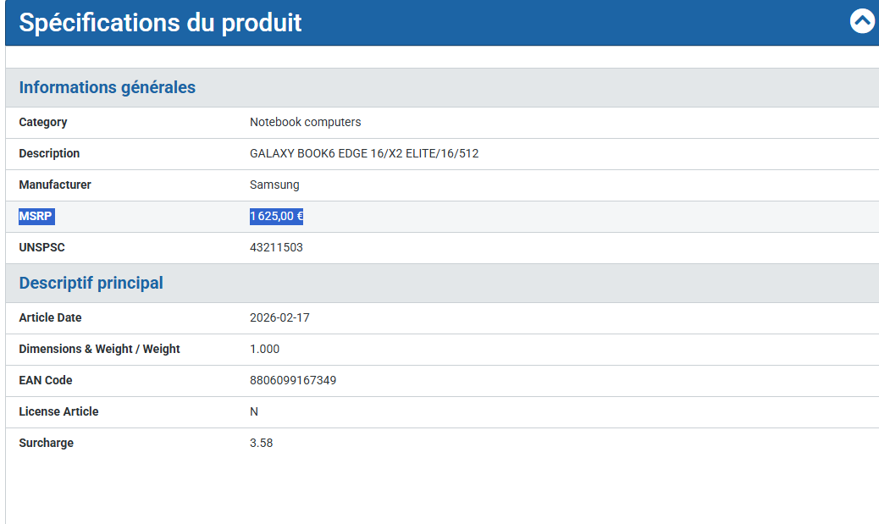Select the weight value 1.000

264,349
